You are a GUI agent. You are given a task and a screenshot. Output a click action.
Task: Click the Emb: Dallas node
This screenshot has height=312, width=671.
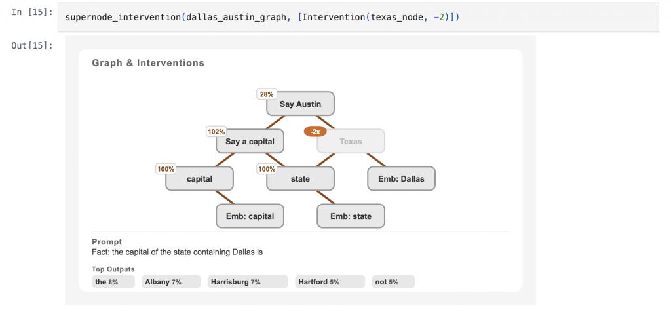[402, 178]
